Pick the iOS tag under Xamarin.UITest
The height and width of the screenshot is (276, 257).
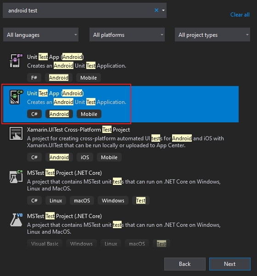coord(85,157)
